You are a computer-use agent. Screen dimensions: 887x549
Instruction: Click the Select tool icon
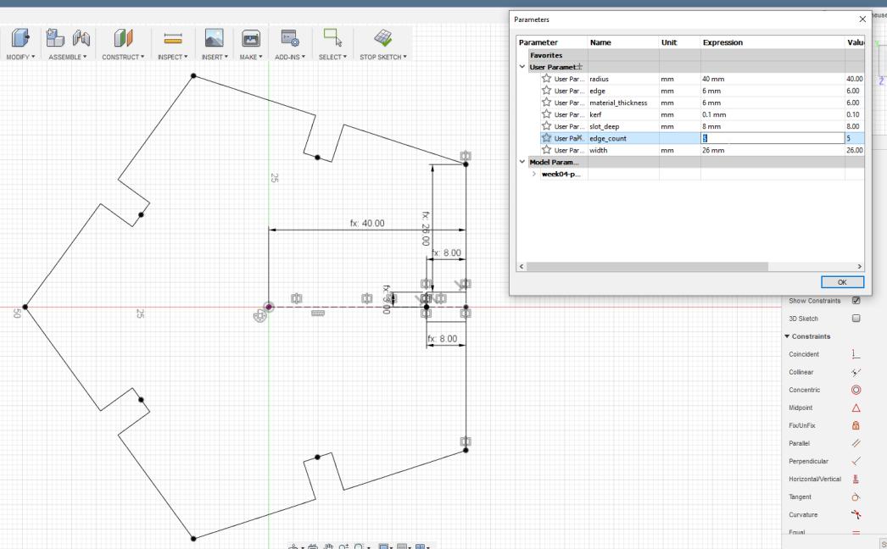(x=332, y=38)
